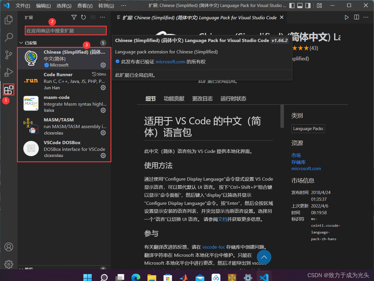Open the 选择(S) menu
Image resolution: width=374 pixels, height=281 pixels.
point(64,6)
